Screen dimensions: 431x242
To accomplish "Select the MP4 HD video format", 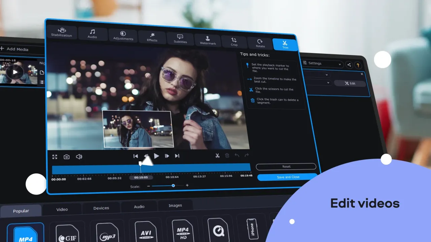I will 183,229.
